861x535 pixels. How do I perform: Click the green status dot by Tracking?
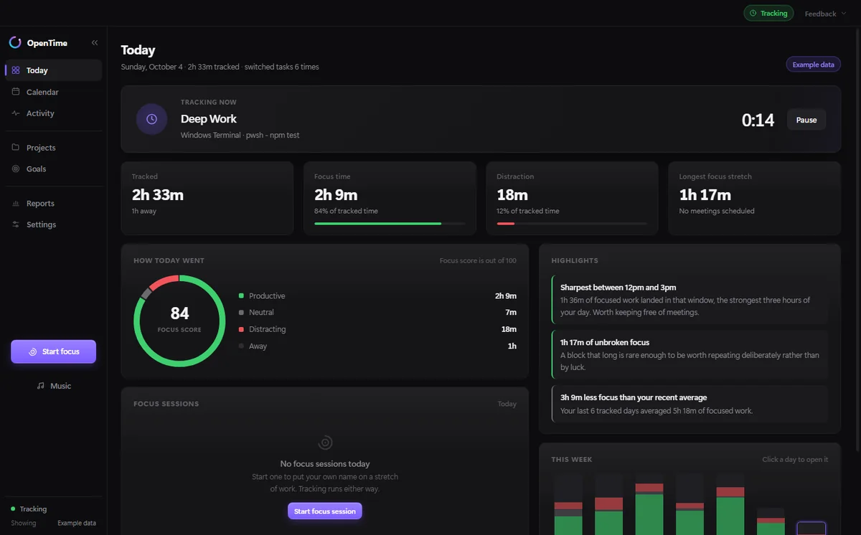[x=13, y=509]
